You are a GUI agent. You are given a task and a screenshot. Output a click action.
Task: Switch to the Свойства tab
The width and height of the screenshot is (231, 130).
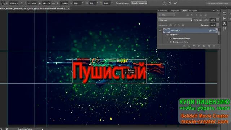coord(162,10)
